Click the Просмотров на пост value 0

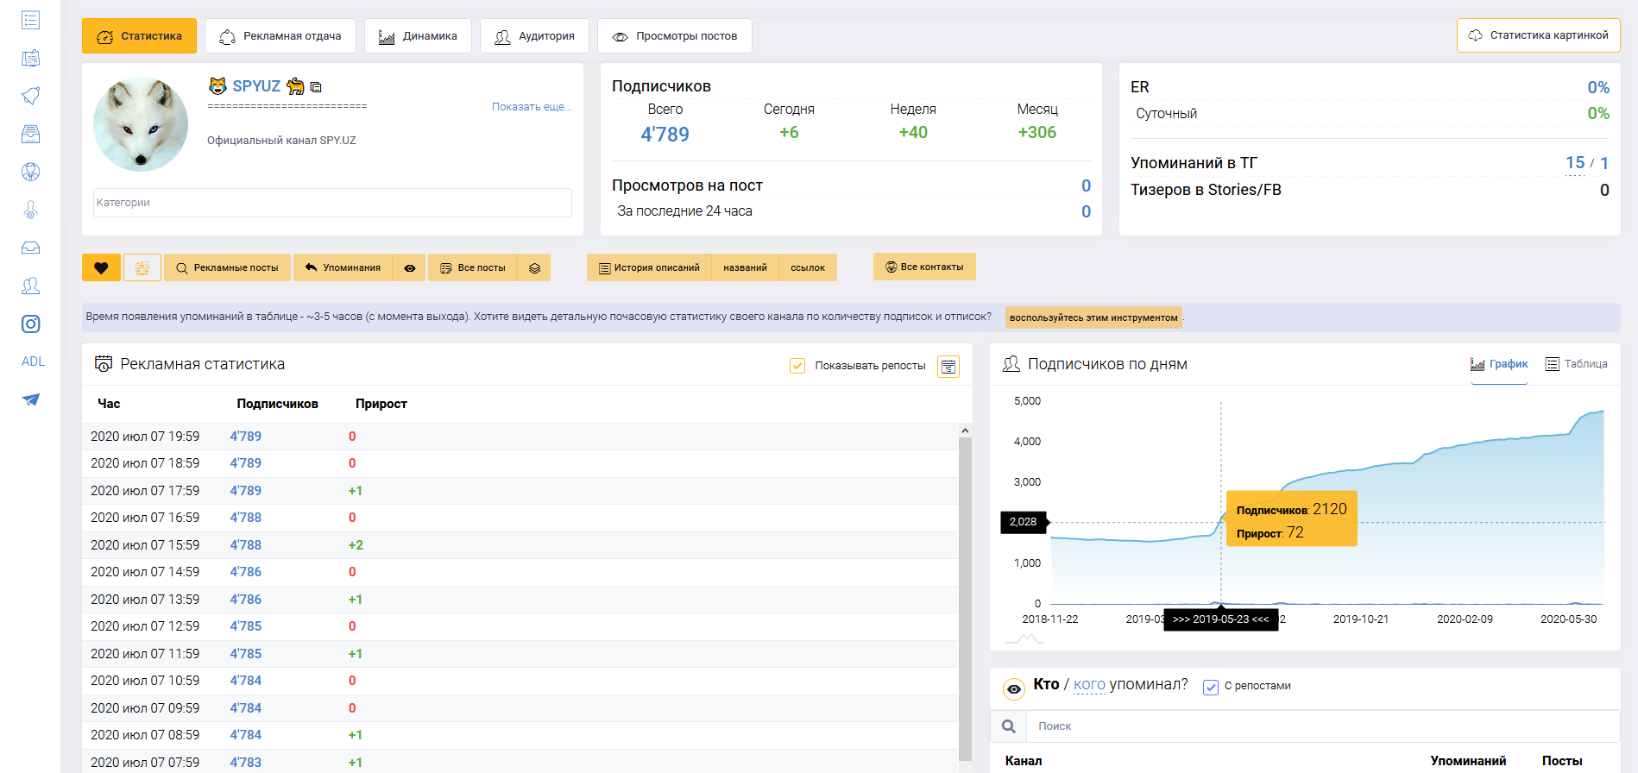(x=1086, y=185)
